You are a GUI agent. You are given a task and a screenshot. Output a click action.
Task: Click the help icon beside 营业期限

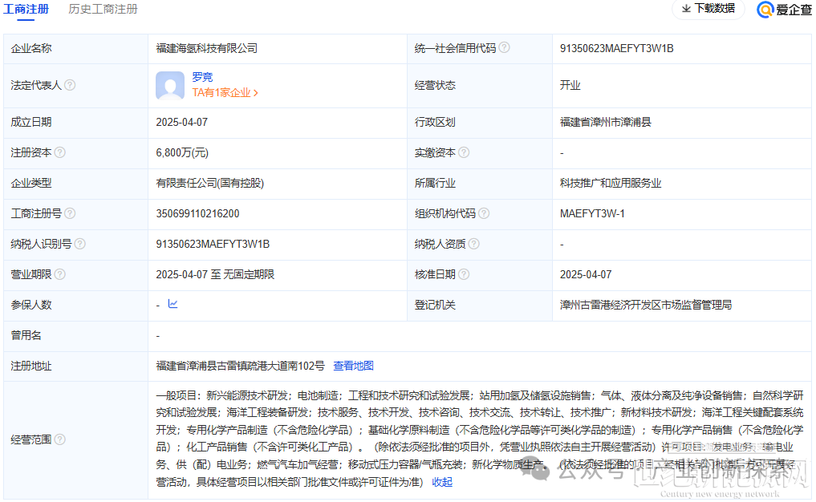pos(60,274)
